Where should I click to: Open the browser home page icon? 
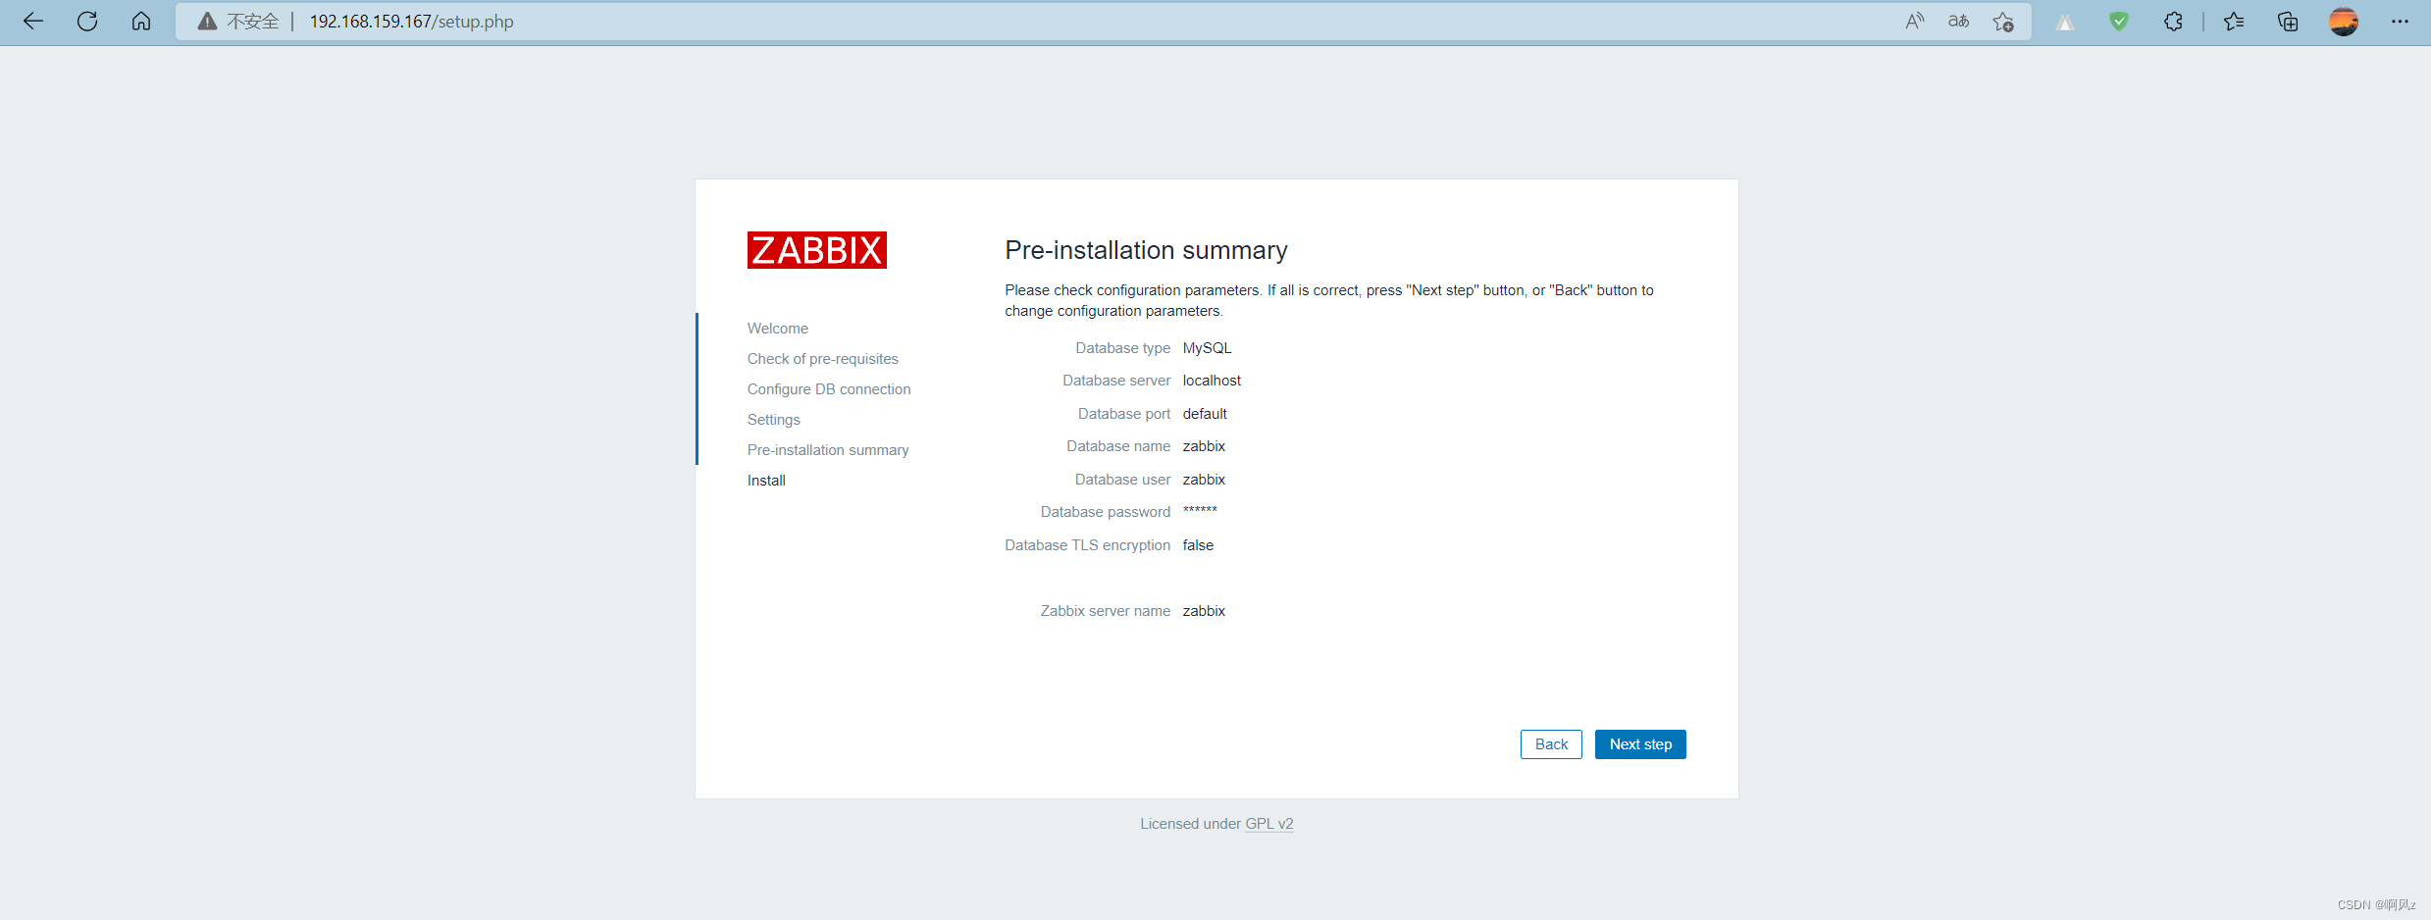(x=141, y=22)
